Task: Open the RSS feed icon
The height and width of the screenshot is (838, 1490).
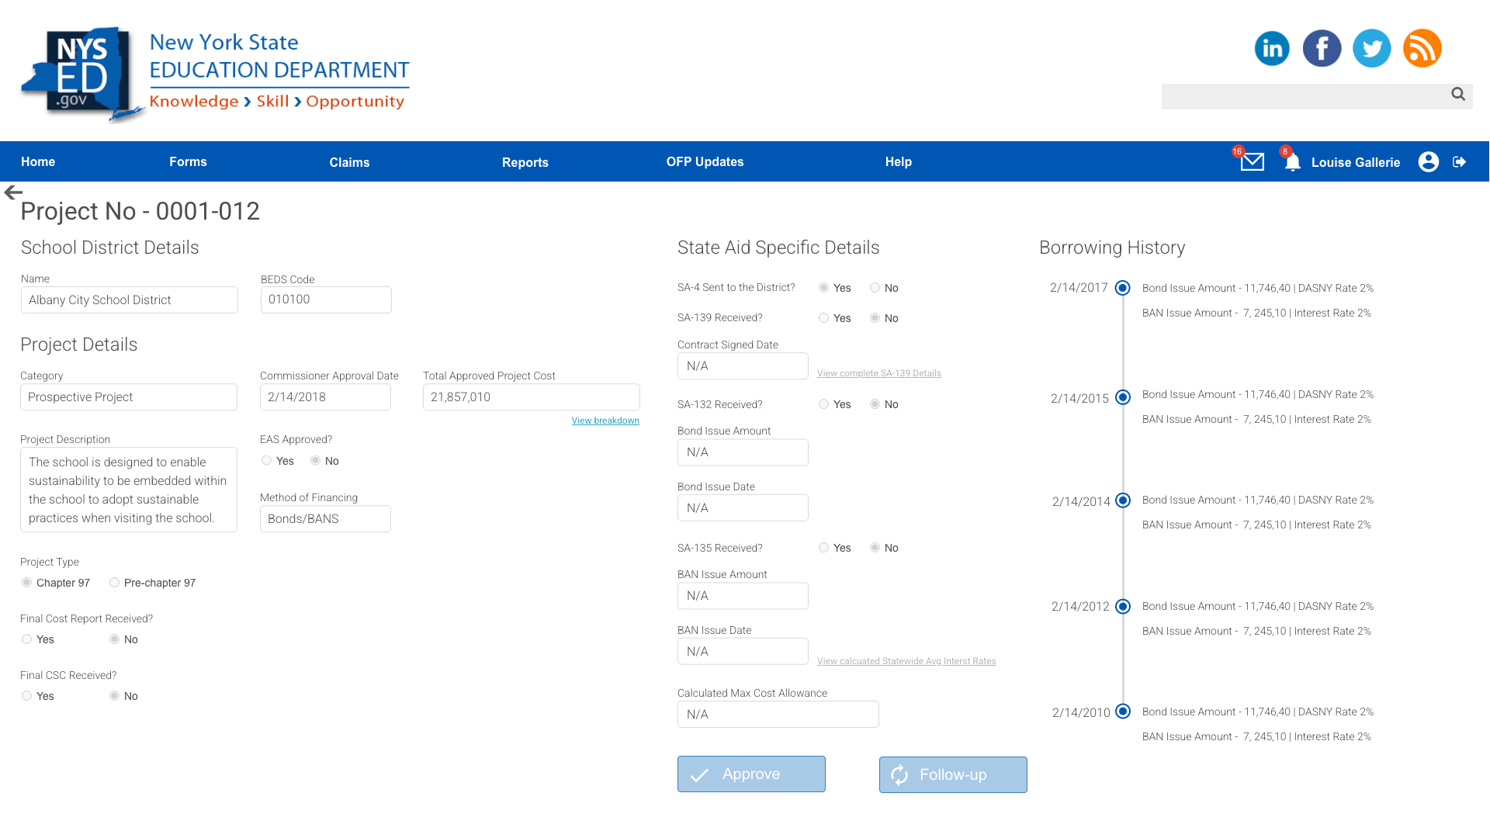Action: click(1422, 49)
